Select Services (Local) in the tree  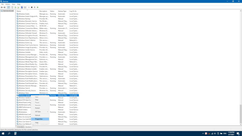coord(7,11)
